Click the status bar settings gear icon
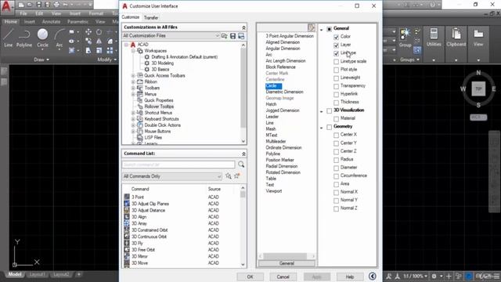This screenshot has height=282, width=501. [x=434, y=276]
